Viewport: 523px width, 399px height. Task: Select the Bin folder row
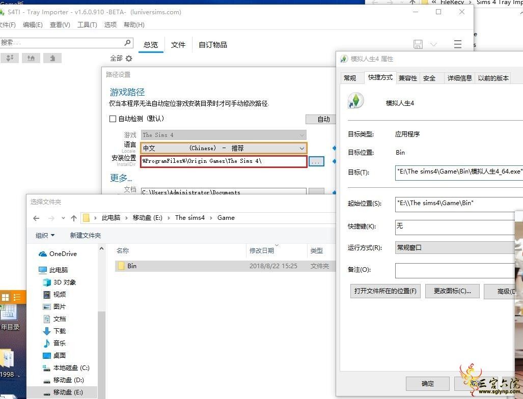226,266
